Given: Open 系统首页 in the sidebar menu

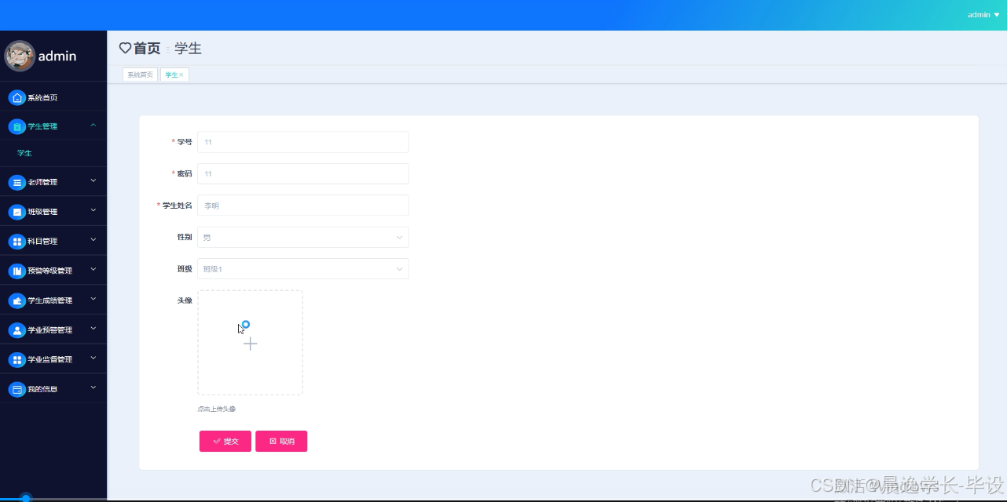Looking at the screenshot, I should tap(42, 98).
